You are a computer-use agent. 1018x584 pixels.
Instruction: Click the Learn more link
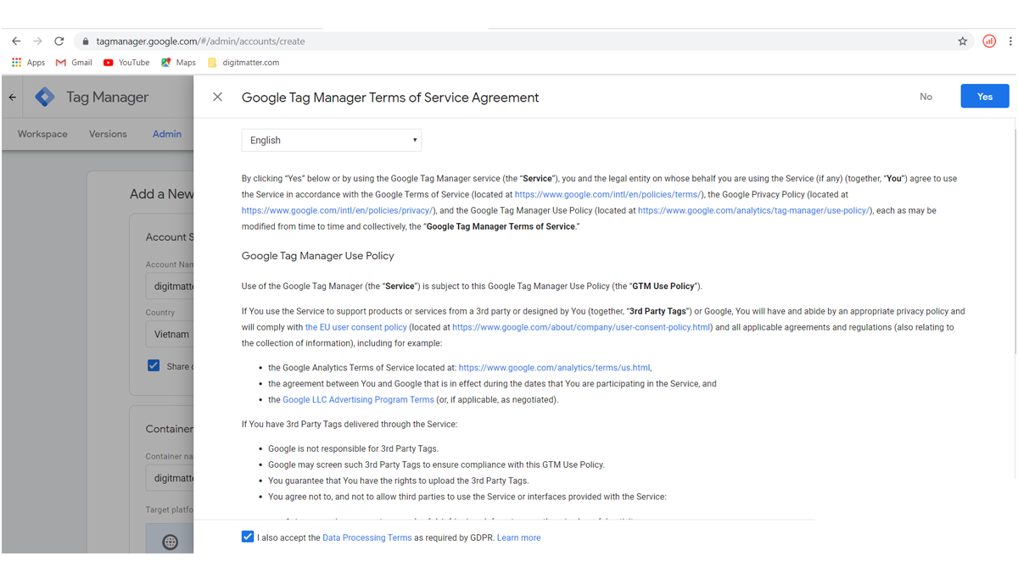[x=518, y=537]
